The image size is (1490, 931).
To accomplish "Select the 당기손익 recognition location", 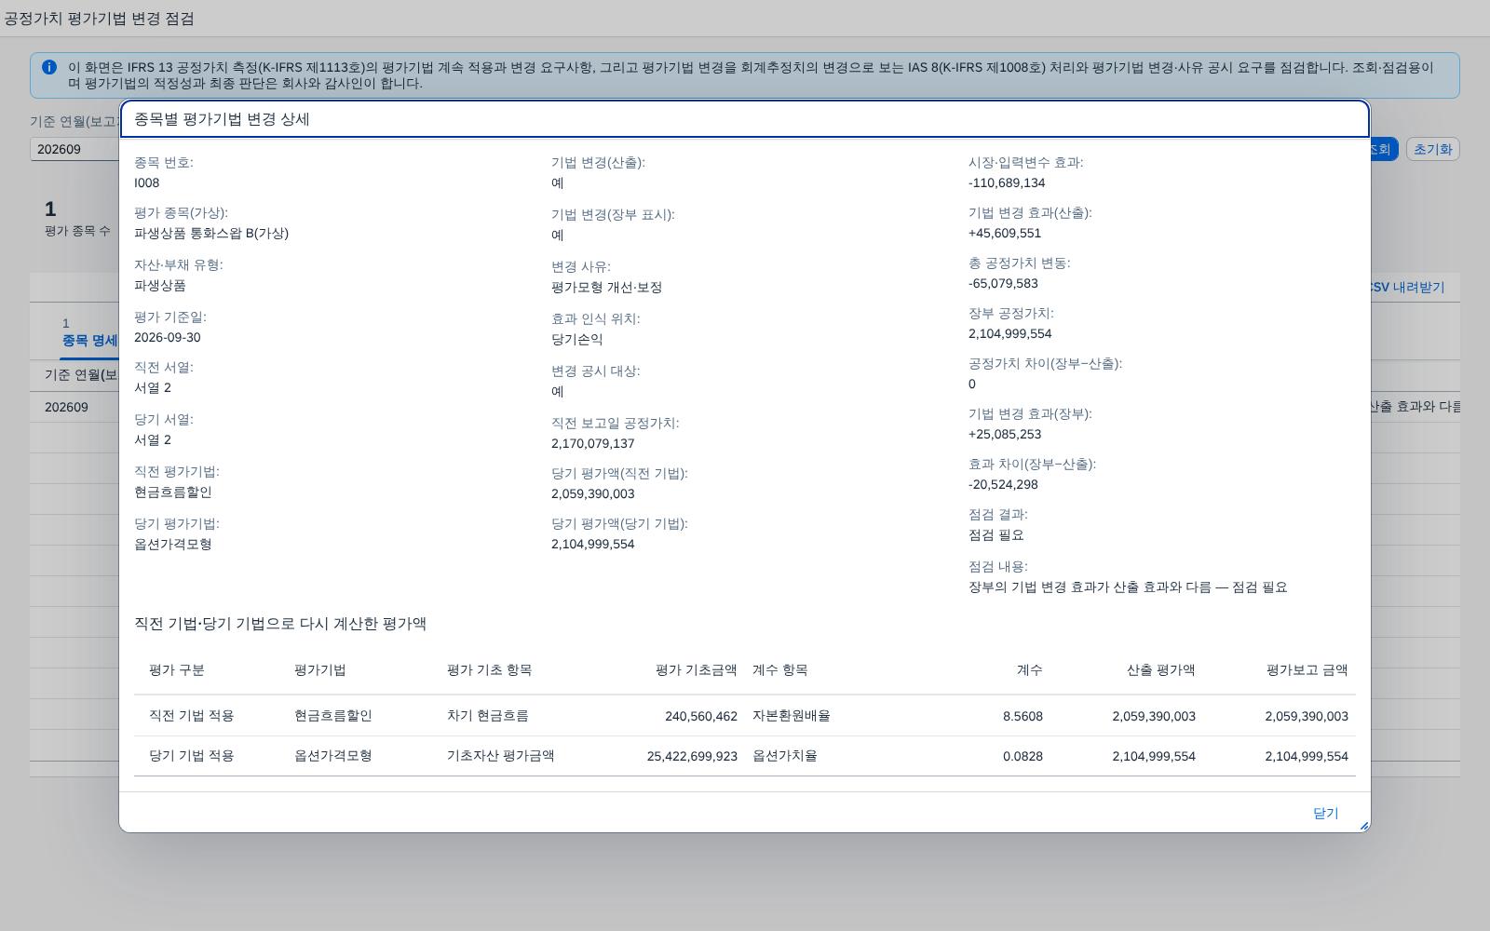I will pos(577,339).
